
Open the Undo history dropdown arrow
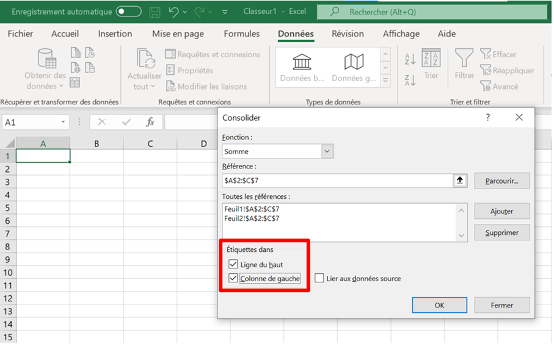point(185,12)
